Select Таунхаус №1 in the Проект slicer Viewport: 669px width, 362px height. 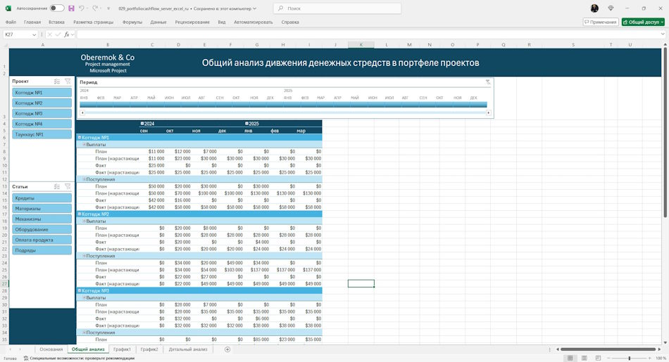(x=42, y=134)
